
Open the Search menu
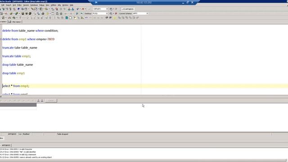pos(9,5)
